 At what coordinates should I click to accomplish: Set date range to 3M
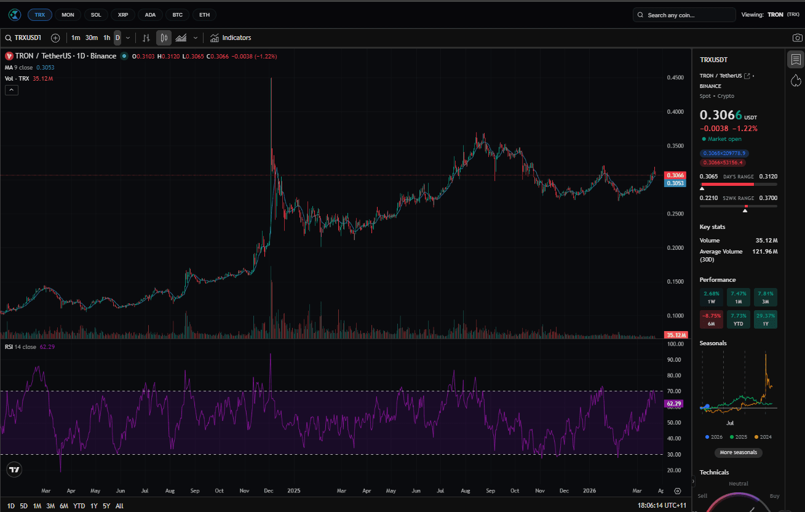(x=50, y=506)
